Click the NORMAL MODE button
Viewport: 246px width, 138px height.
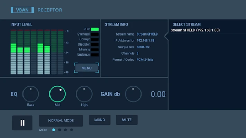61,121
